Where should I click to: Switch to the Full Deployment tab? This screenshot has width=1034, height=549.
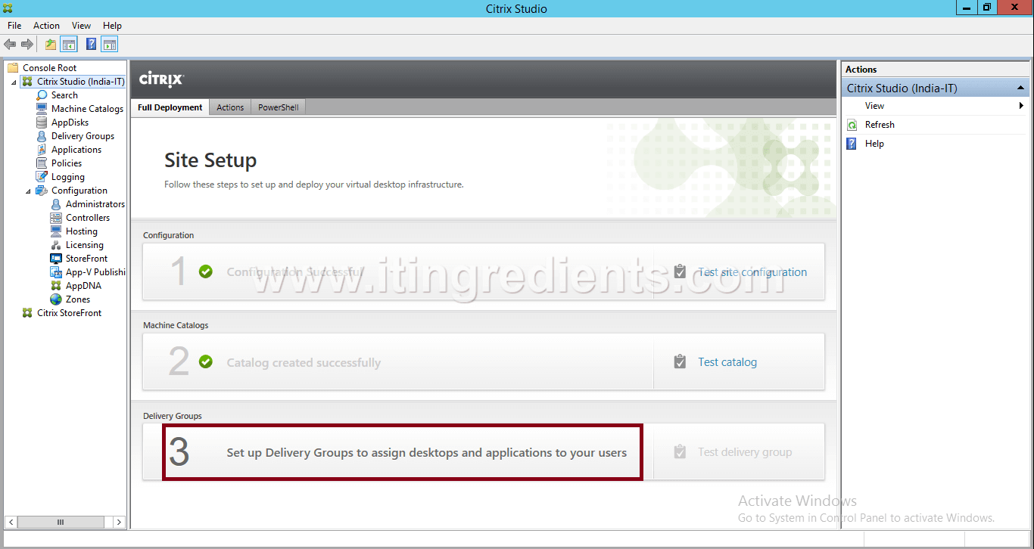[x=170, y=107]
